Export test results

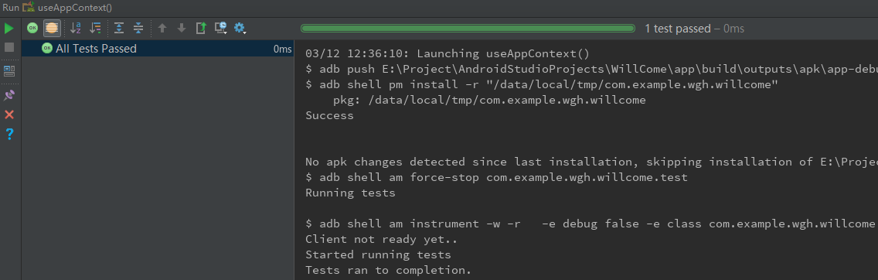[201, 28]
